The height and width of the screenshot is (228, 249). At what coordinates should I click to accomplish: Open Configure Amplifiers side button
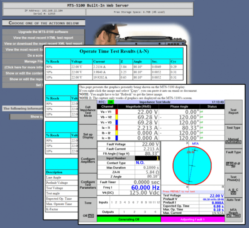coord(88,160)
